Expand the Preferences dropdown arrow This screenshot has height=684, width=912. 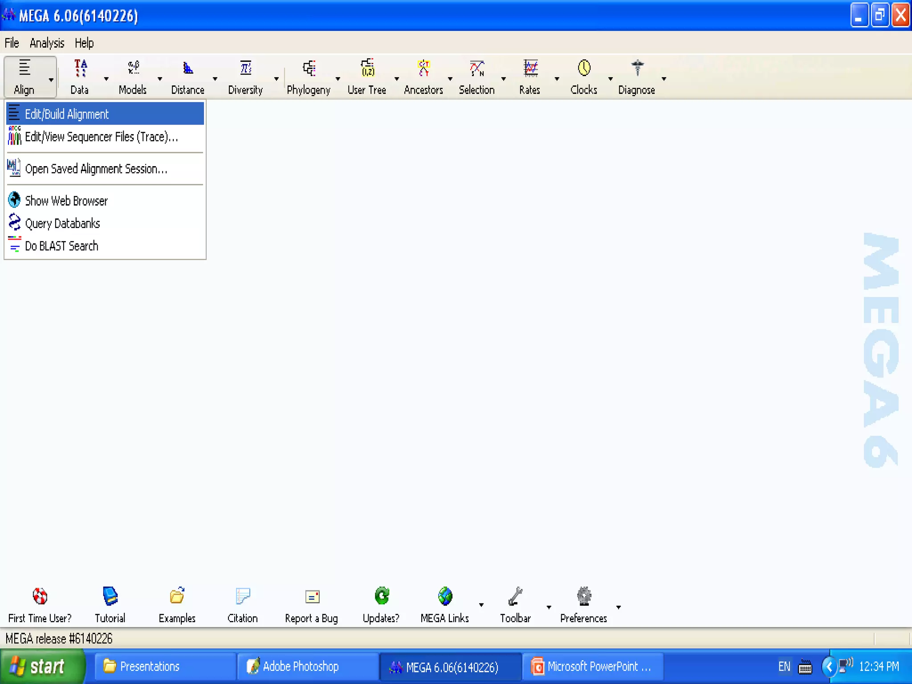[x=619, y=607]
